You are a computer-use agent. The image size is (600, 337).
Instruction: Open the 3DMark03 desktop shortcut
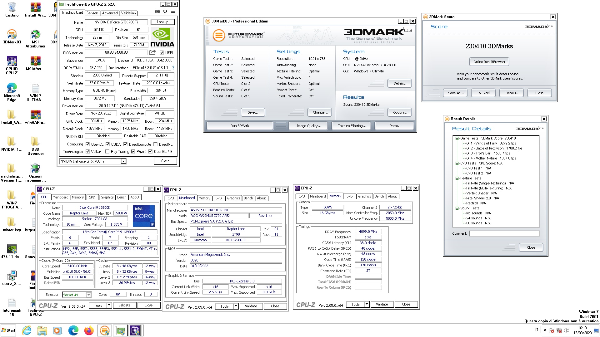point(12,37)
